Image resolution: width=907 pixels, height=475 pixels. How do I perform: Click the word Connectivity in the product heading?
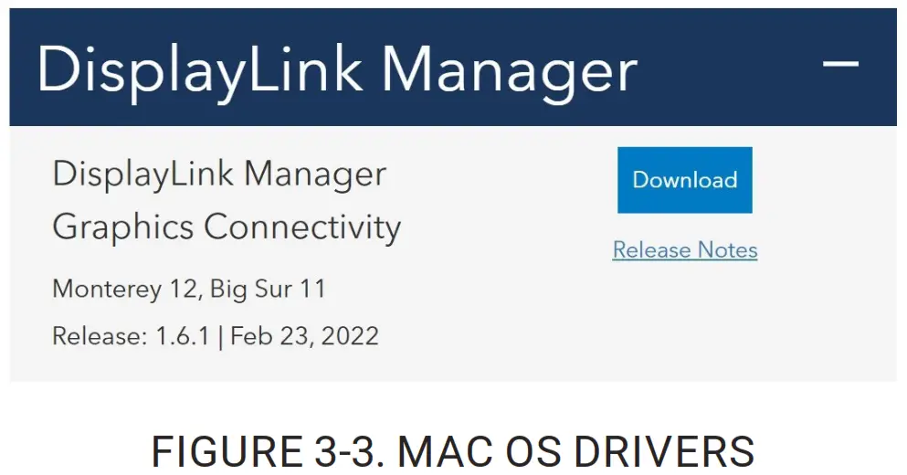click(x=301, y=227)
